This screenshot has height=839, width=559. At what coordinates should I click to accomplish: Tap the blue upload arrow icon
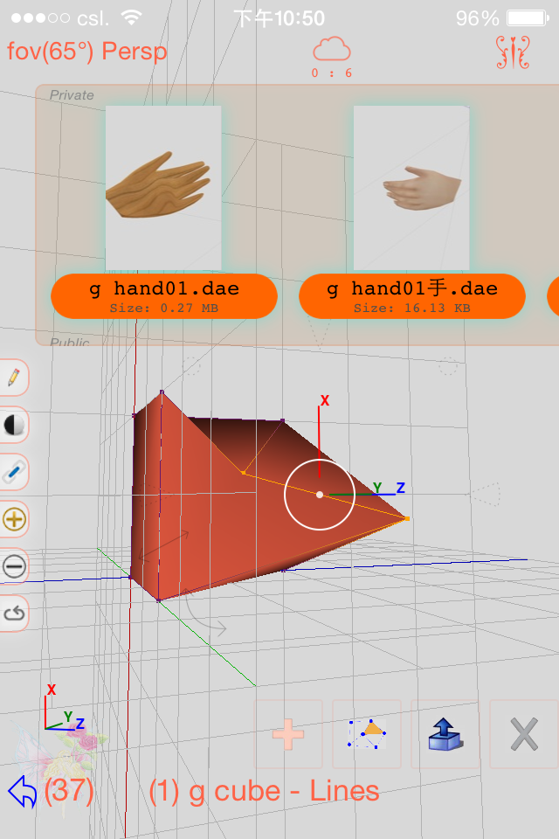445,734
